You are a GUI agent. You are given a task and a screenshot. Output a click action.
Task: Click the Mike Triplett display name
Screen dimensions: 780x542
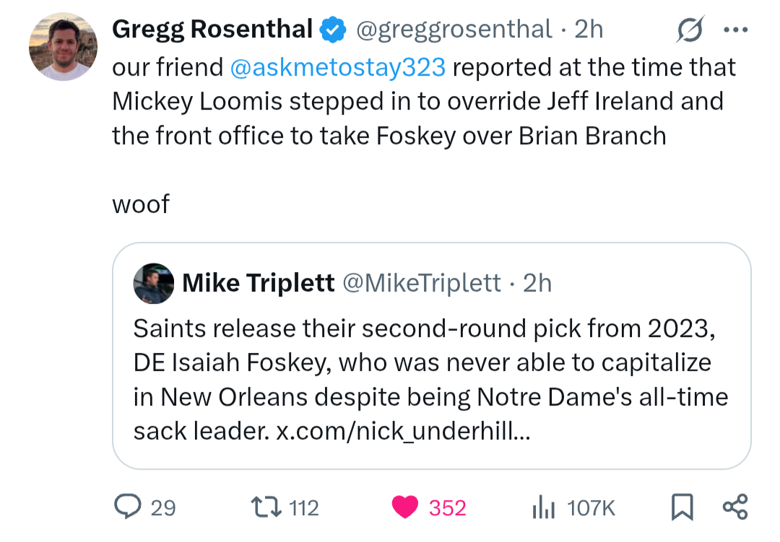(259, 283)
